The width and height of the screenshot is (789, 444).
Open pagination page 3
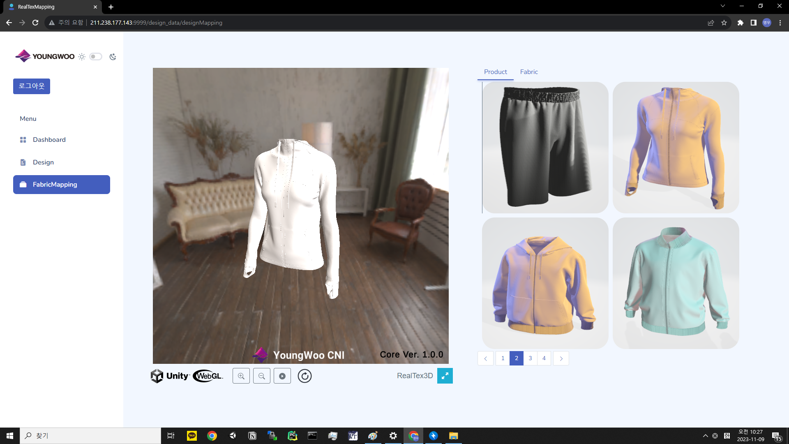(530, 358)
